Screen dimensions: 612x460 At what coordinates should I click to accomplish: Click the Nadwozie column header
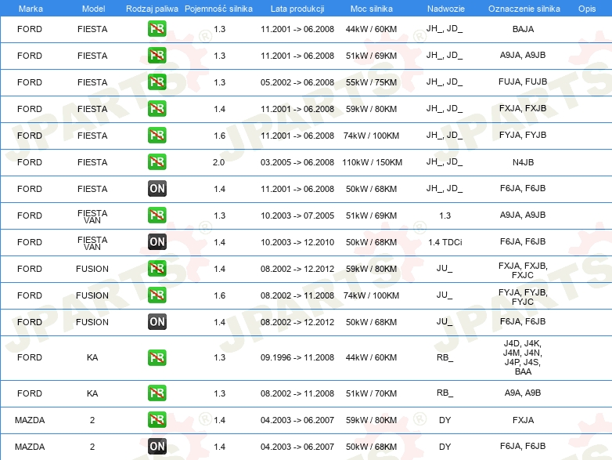(446, 9)
